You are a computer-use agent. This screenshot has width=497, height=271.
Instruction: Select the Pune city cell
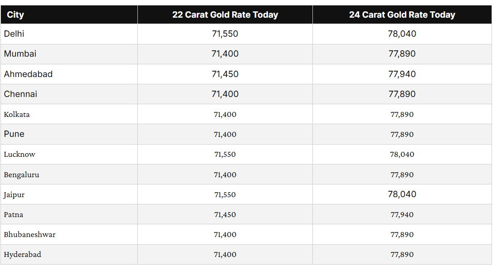(14, 134)
